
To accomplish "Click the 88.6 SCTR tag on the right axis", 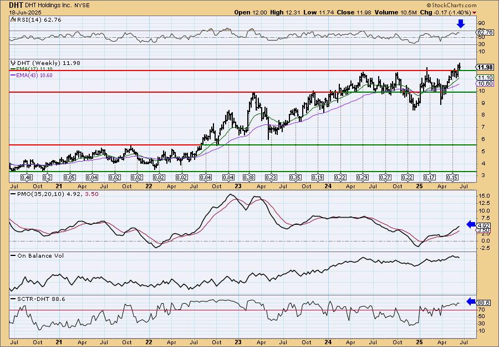I will [484, 303].
